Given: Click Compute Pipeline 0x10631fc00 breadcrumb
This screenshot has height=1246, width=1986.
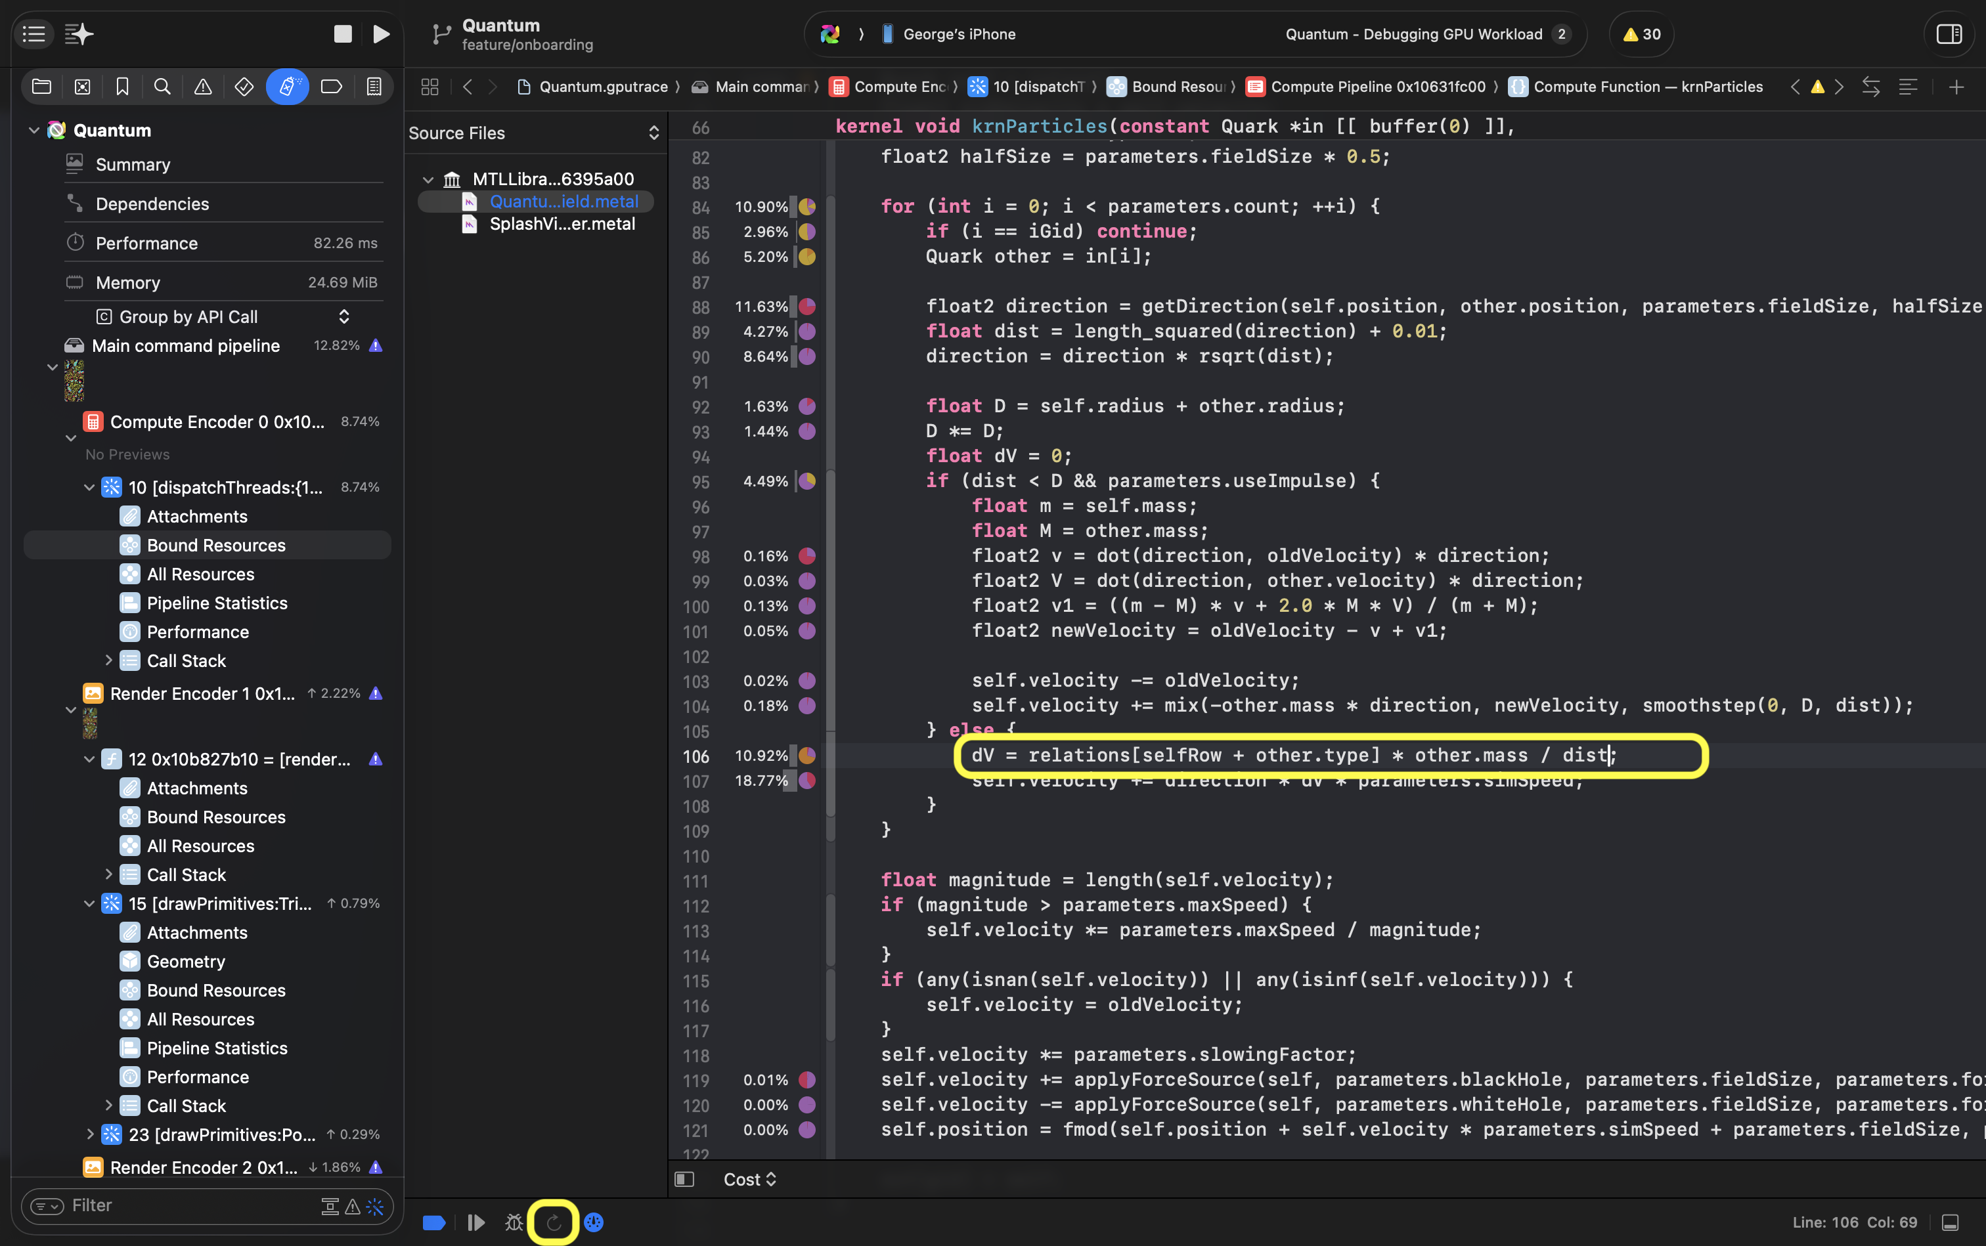Looking at the screenshot, I should click(1377, 87).
